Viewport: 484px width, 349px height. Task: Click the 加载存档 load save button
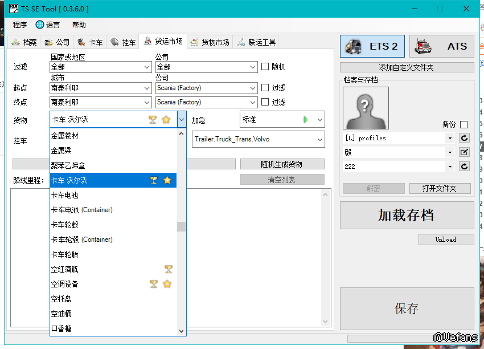click(x=407, y=215)
